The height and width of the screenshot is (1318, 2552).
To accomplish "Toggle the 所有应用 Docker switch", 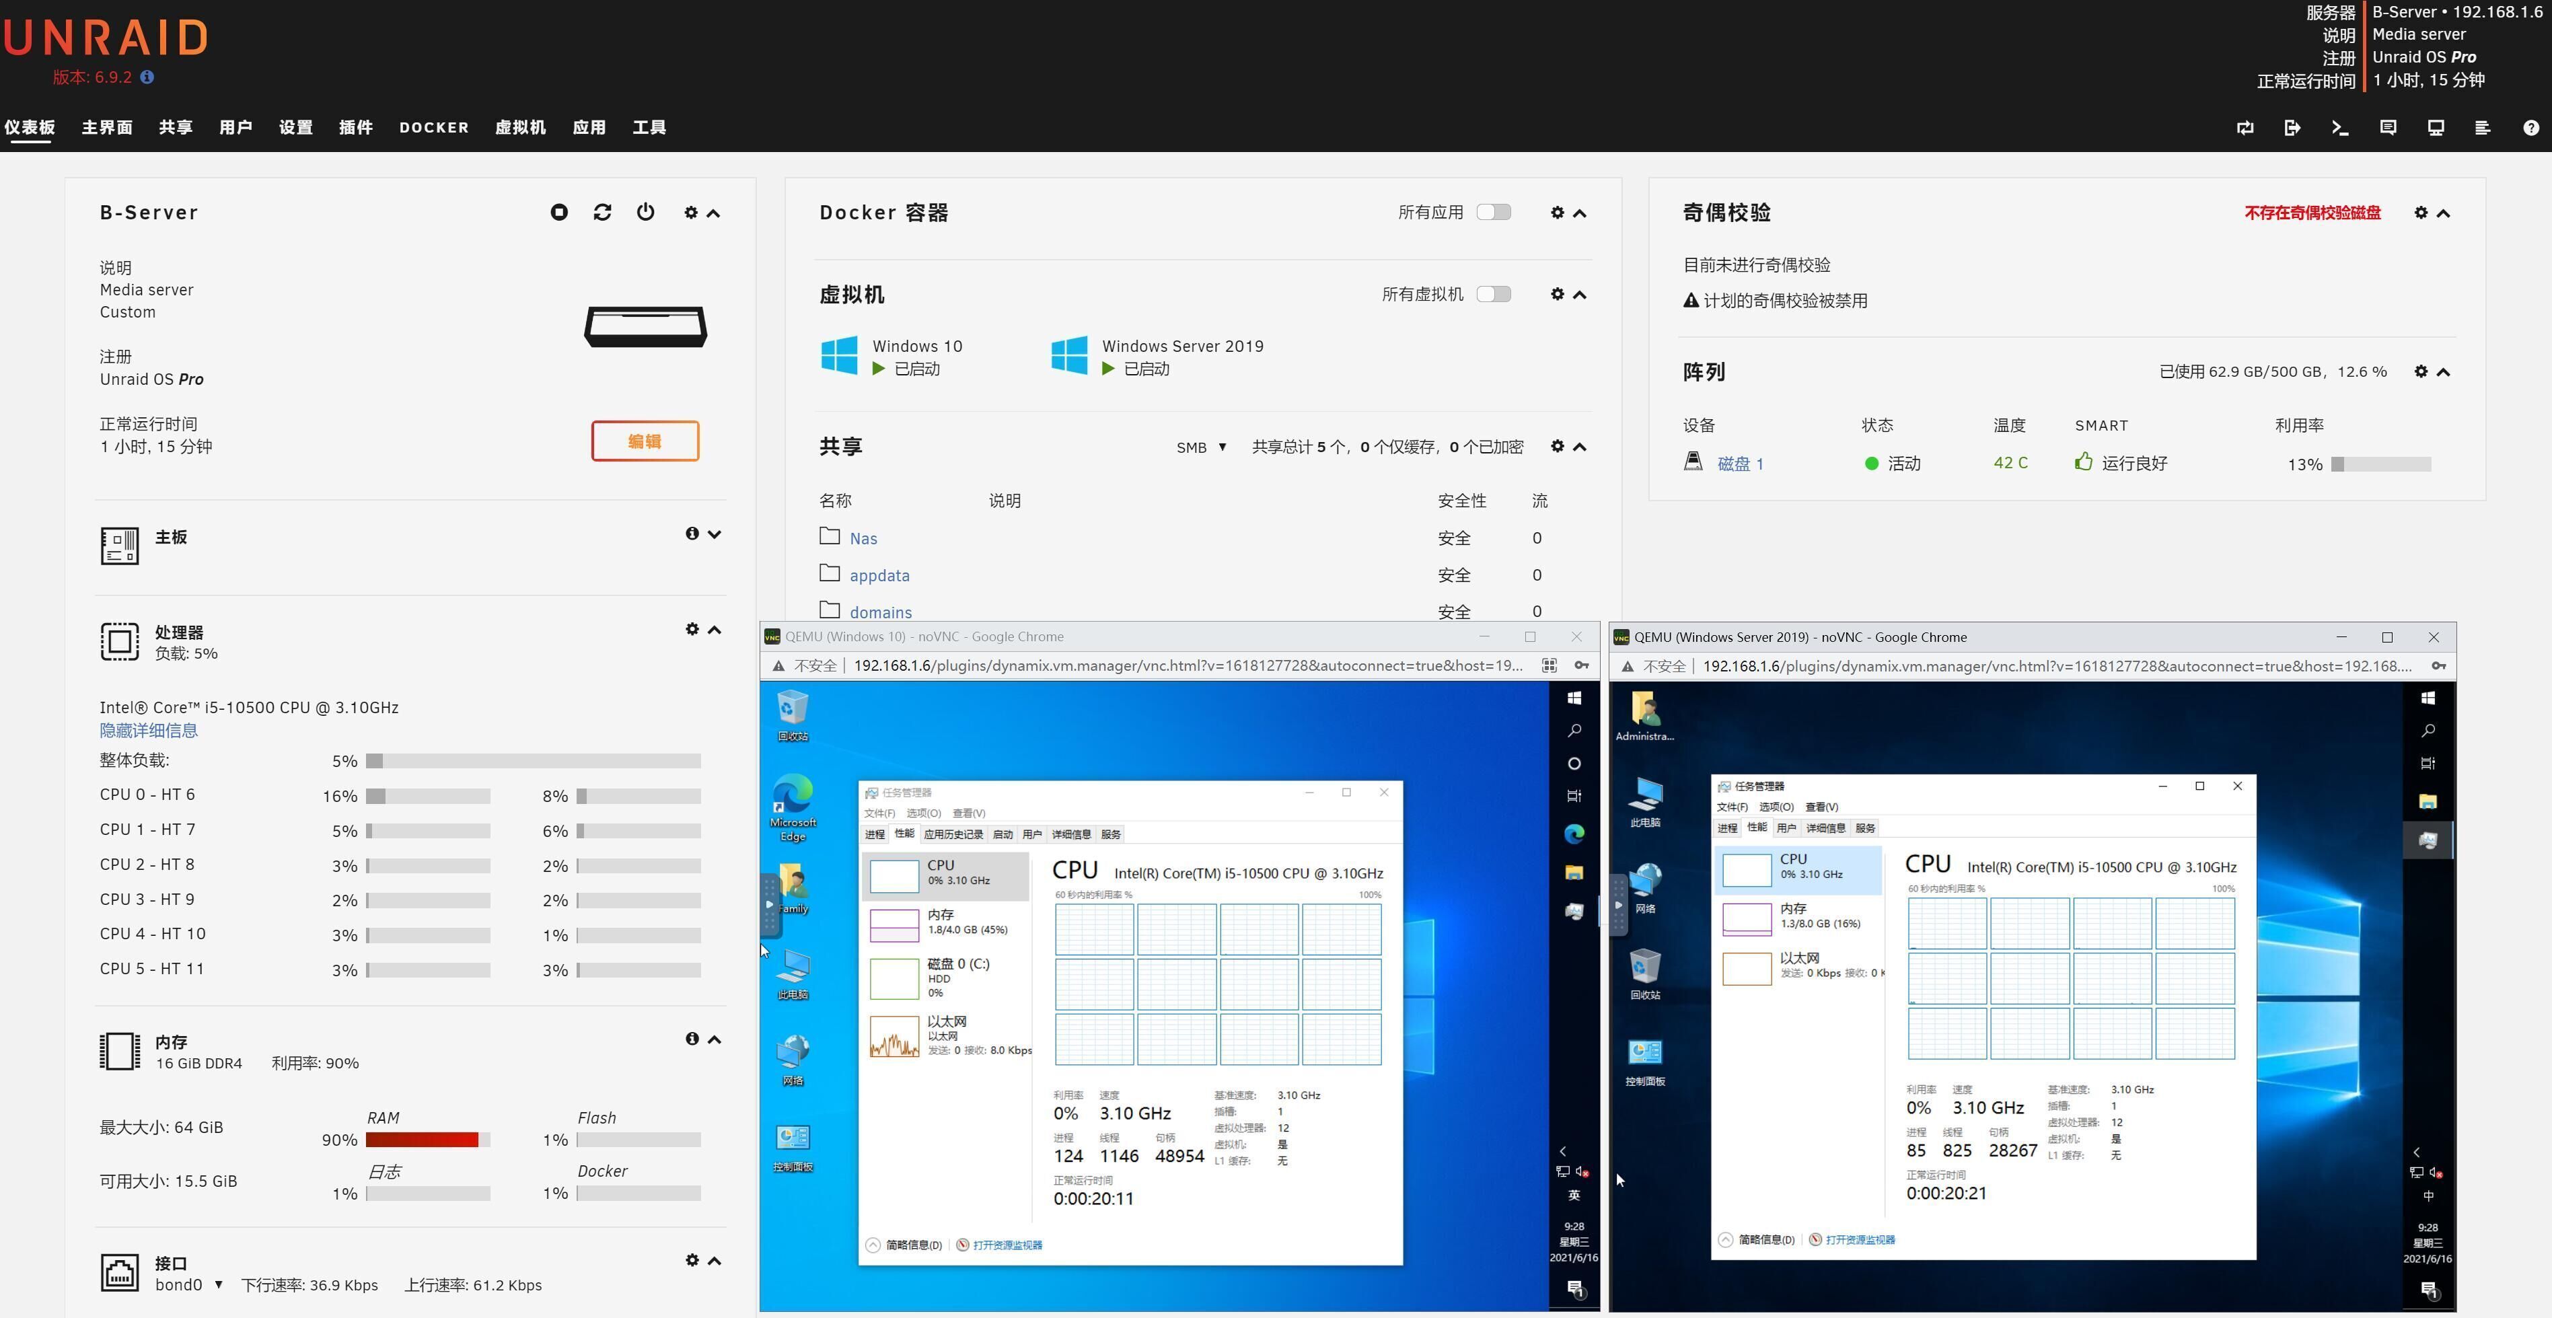I will (1493, 212).
